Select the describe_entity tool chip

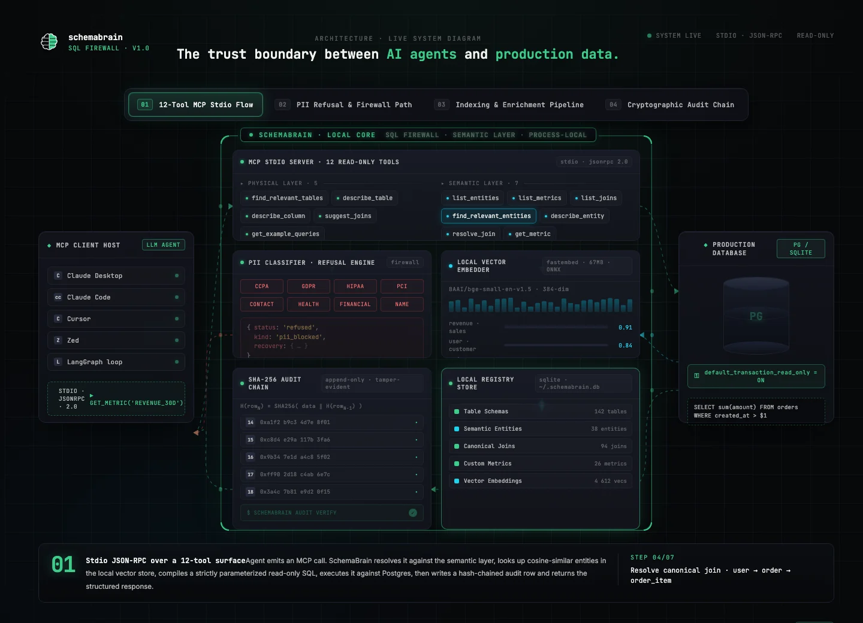[x=574, y=216]
